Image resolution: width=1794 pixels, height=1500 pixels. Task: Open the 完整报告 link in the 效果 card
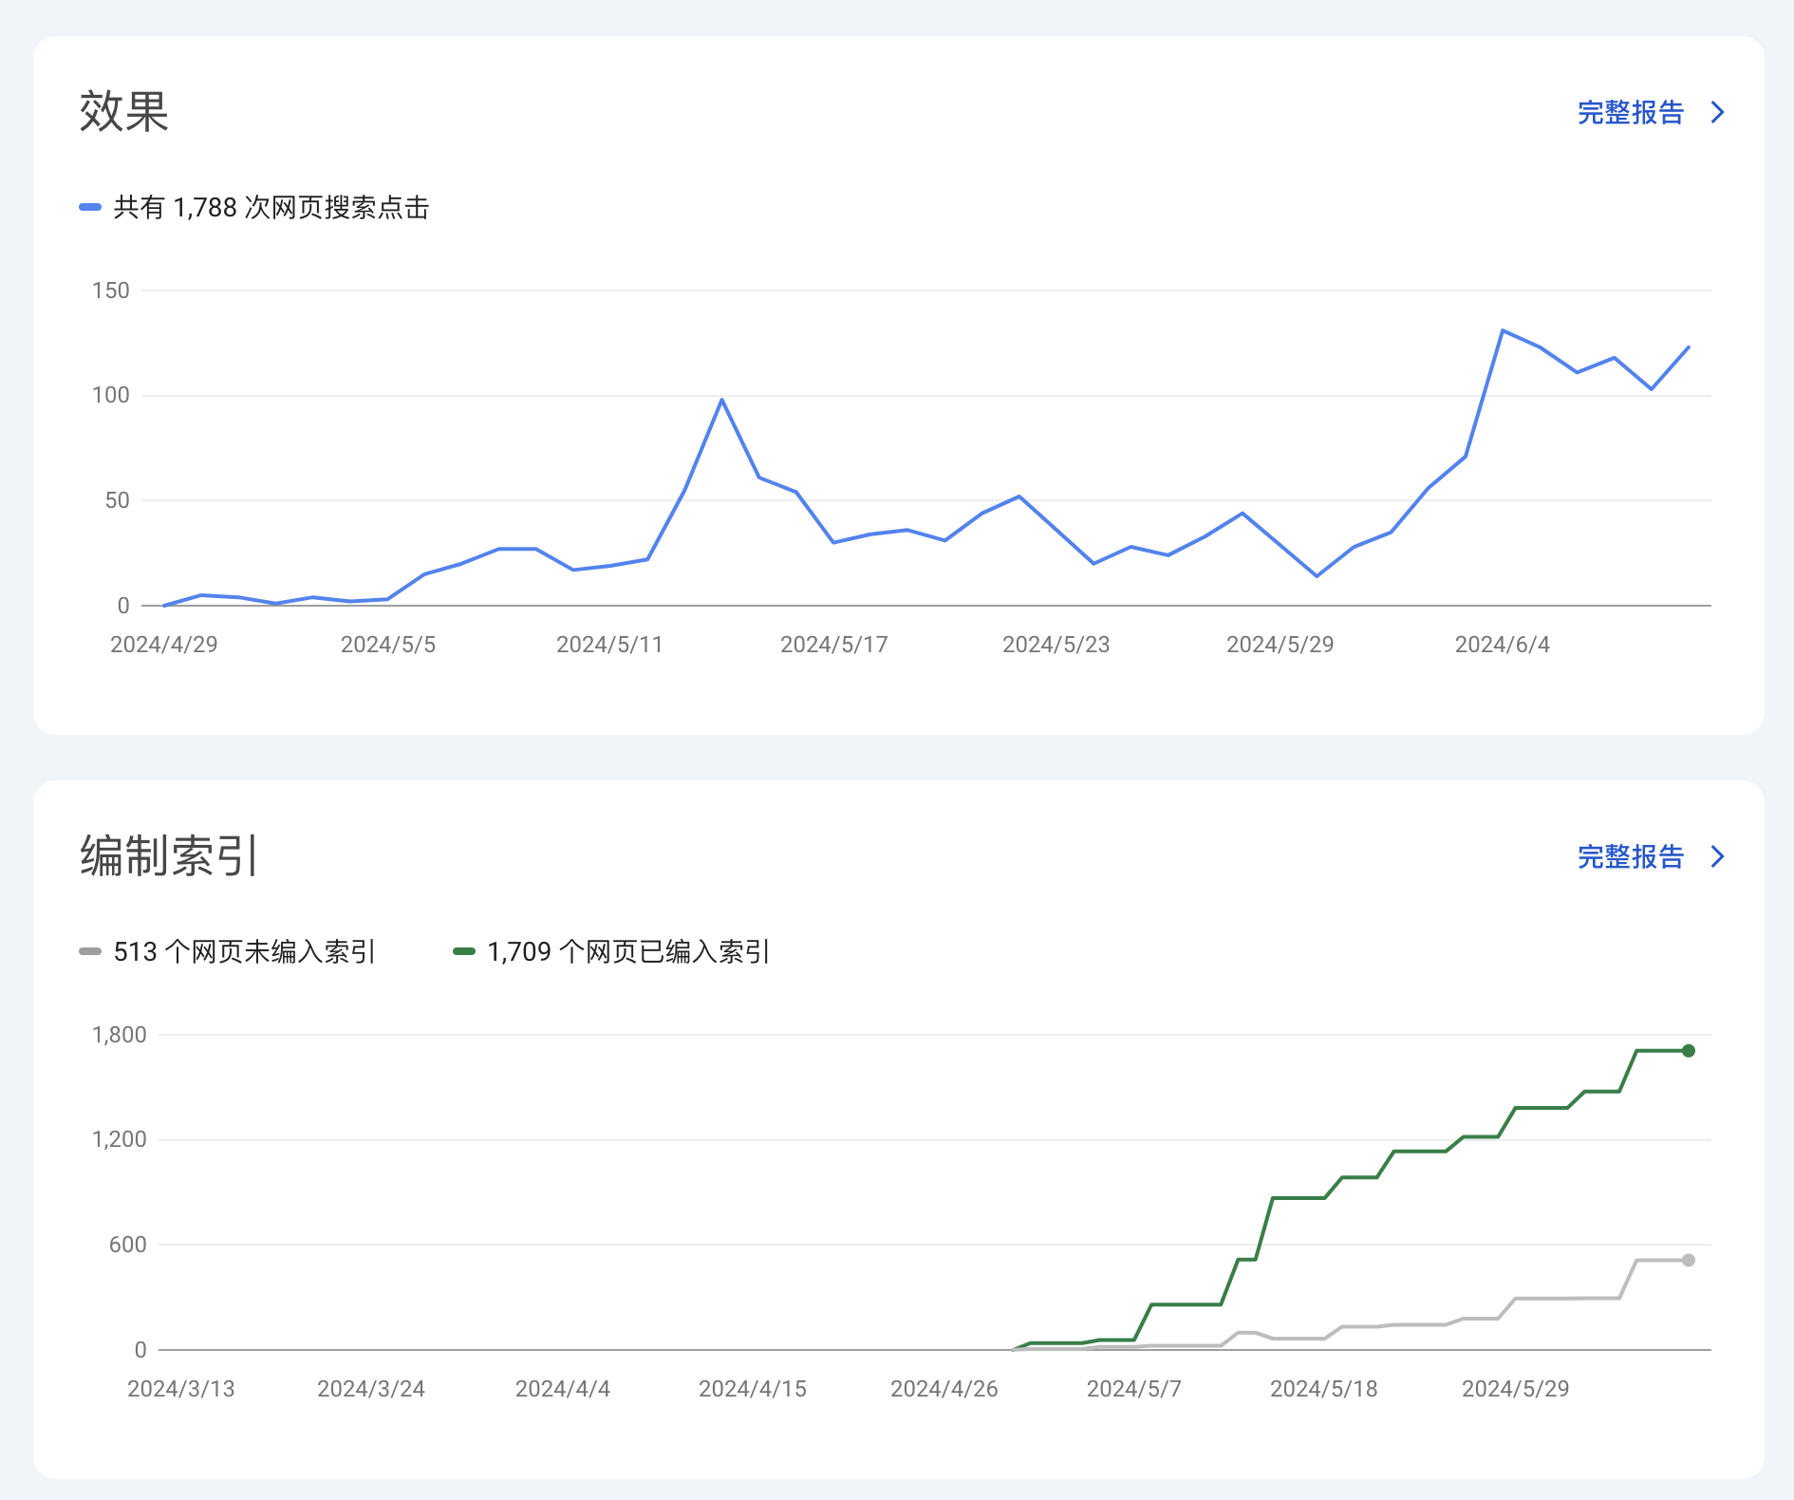1630,113
